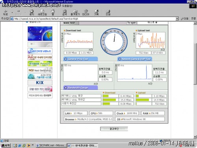
Task: Click the Internet Explorer quick launch icon
Action: tap(20, 146)
